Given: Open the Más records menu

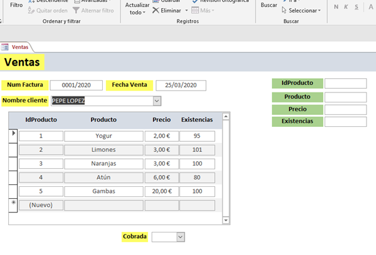Looking at the screenshot, I should [x=202, y=10].
